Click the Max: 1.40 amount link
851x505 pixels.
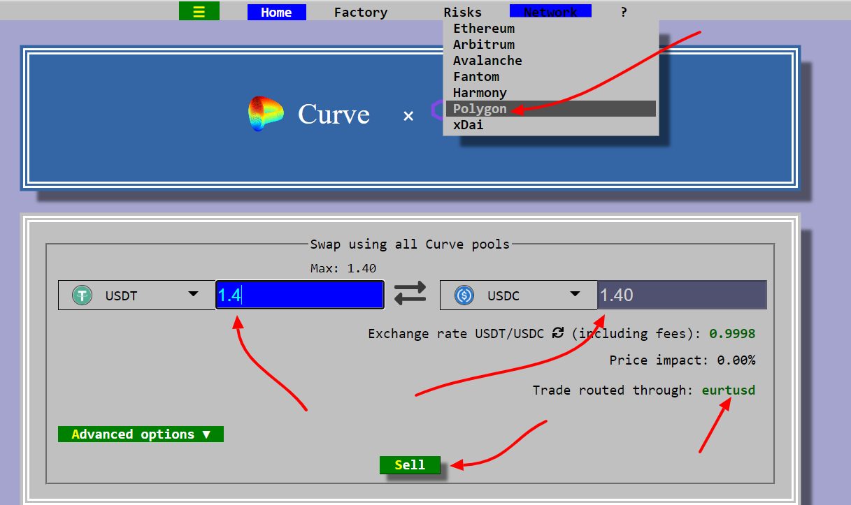pos(343,268)
